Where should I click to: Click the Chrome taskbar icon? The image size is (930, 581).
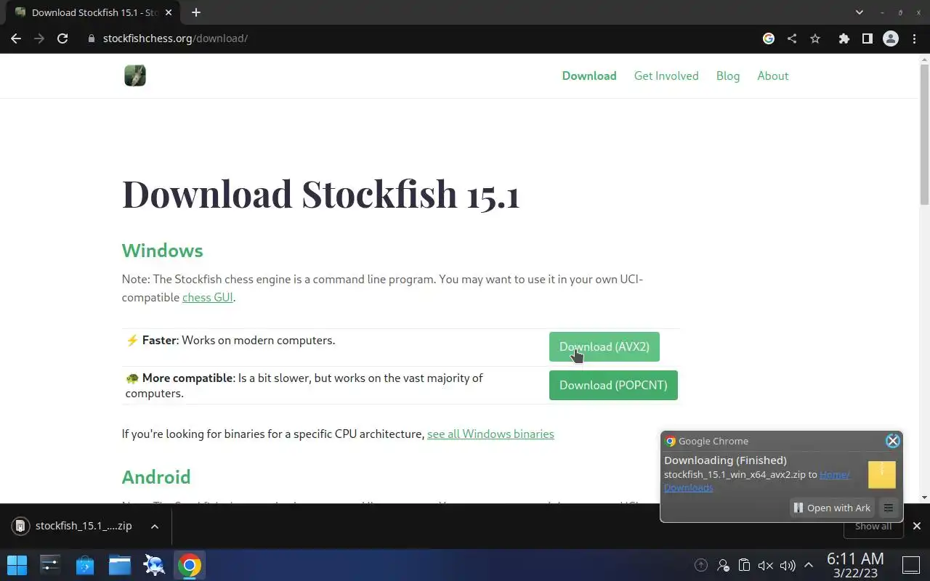[x=190, y=565]
